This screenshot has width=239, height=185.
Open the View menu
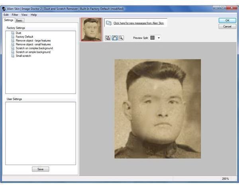[x=24, y=15]
